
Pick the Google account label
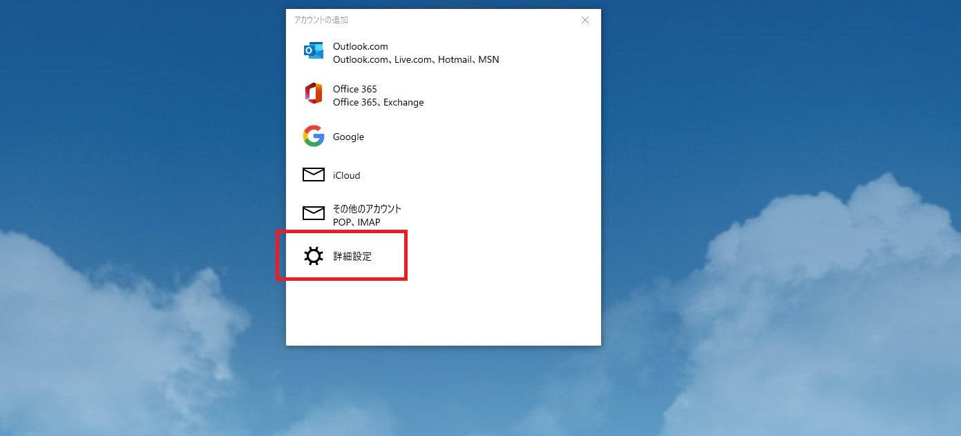[x=348, y=137]
